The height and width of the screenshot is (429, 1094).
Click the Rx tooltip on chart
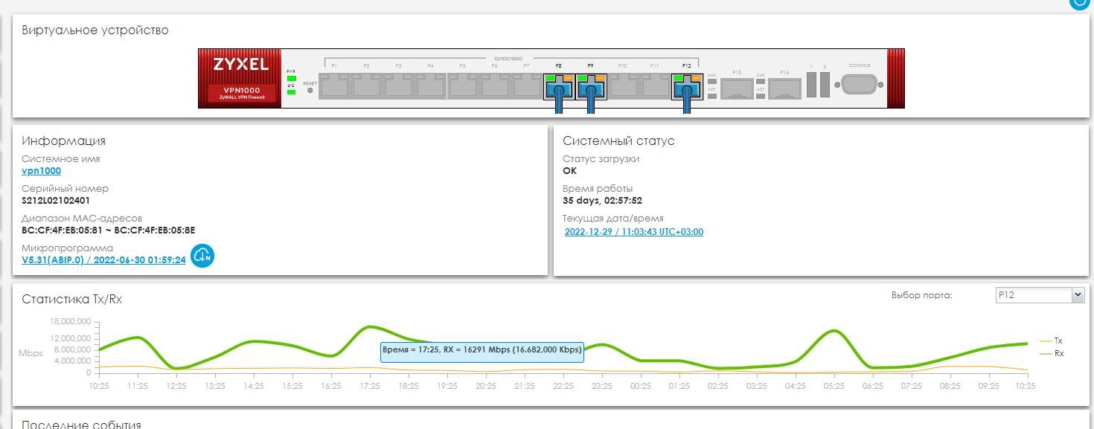[482, 352]
